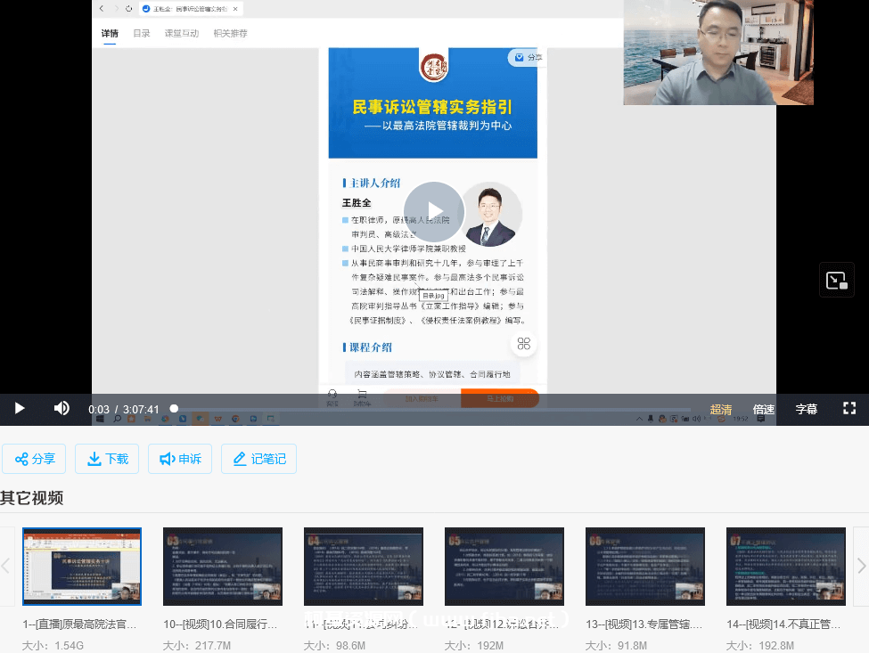Show next videos with right arrow
The image size is (869, 653).
click(861, 566)
